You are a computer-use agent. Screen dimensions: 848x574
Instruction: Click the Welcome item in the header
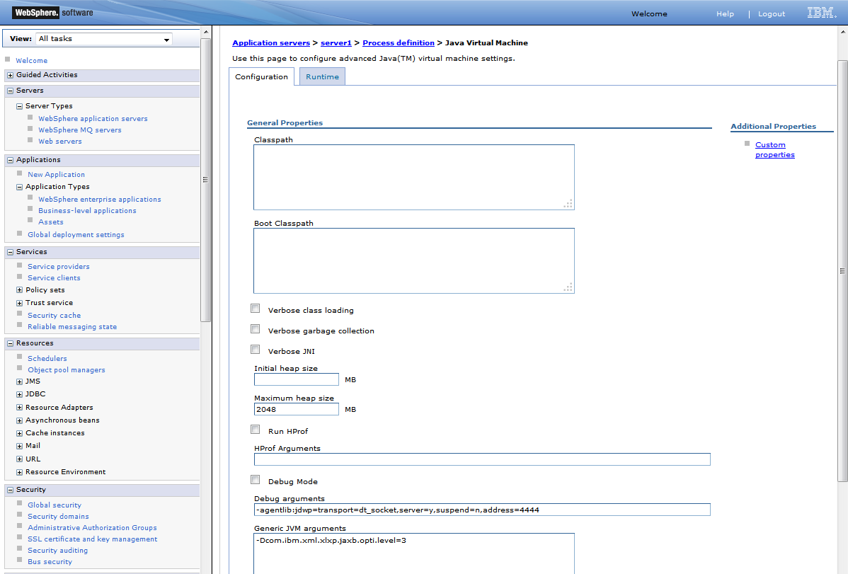click(650, 14)
